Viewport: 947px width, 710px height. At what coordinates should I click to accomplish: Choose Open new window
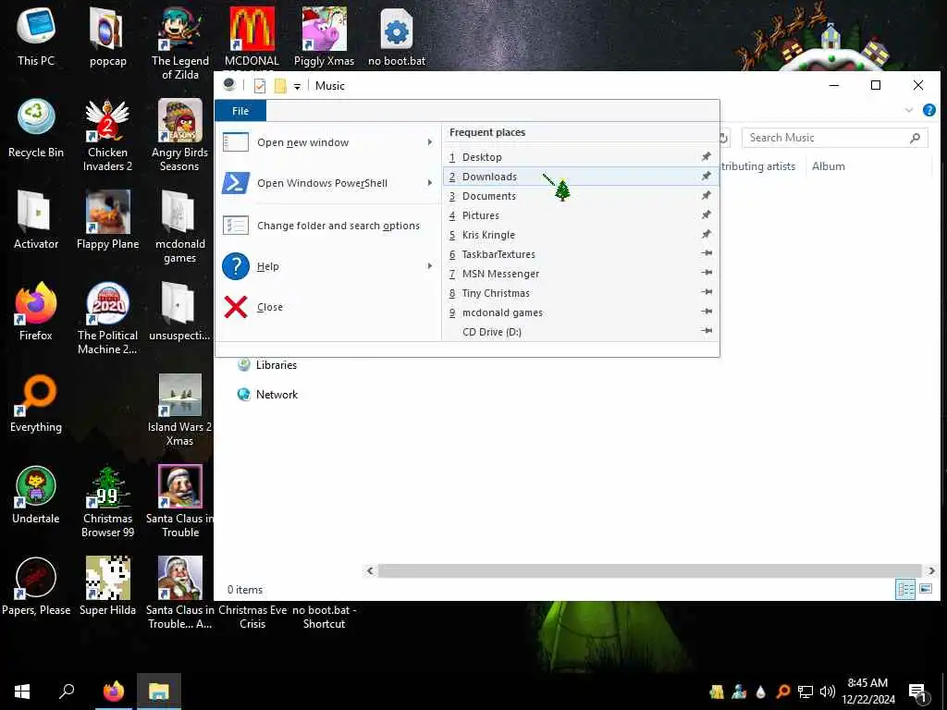328,142
